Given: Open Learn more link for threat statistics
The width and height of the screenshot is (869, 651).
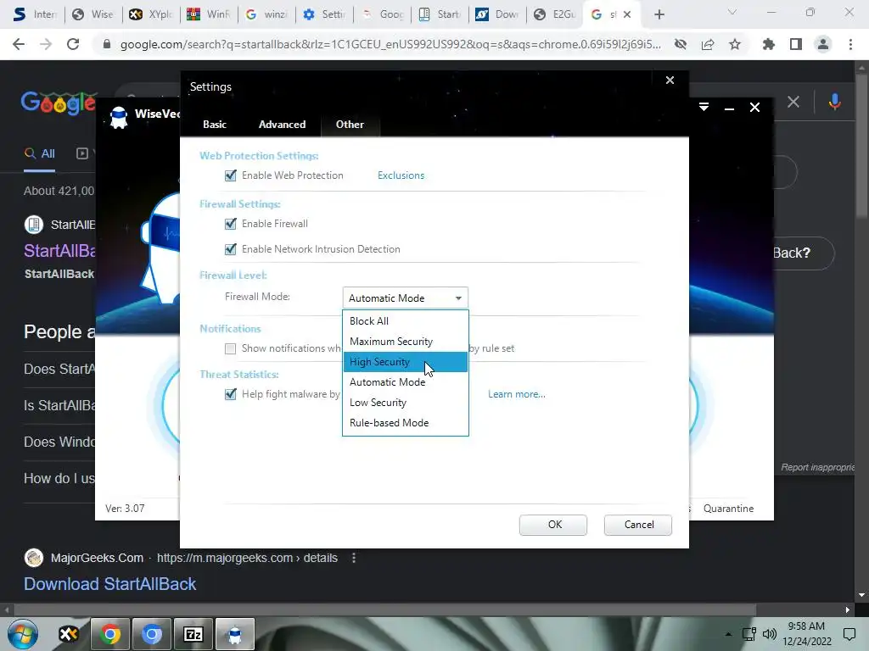Looking at the screenshot, I should point(517,394).
